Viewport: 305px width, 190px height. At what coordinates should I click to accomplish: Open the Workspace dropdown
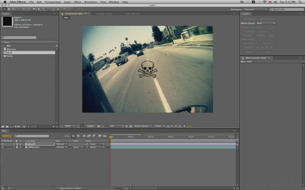[256, 9]
